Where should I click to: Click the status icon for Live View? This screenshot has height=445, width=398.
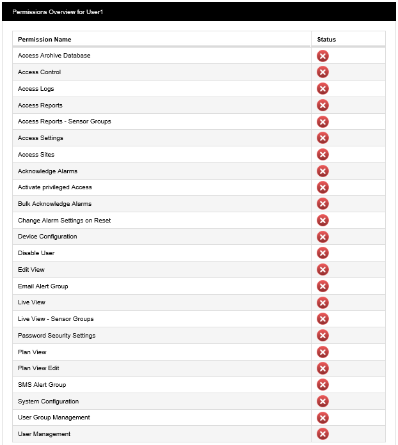click(323, 303)
